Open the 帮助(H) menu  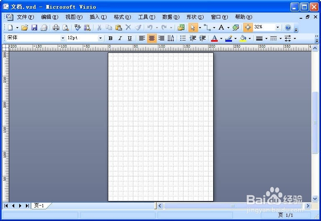click(244, 17)
